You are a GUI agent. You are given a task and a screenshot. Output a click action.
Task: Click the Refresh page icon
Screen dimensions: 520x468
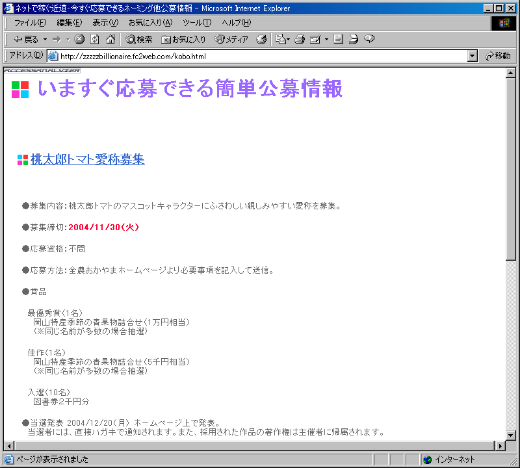click(x=95, y=40)
